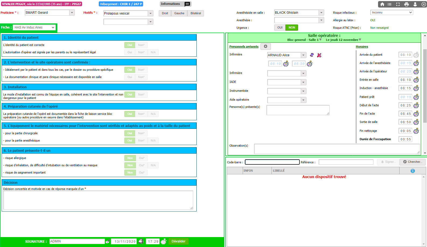Open the list view icon in top toolbar

click(x=389, y=4)
